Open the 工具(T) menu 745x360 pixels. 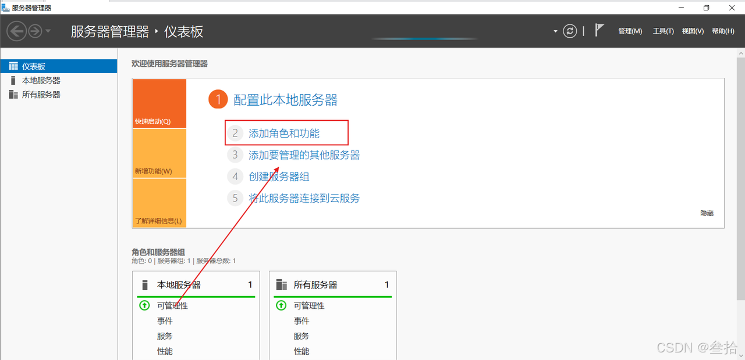coord(664,31)
